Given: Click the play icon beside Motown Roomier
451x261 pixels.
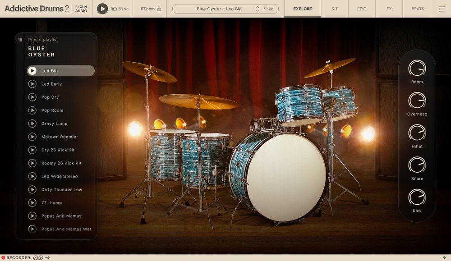Looking at the screenshot, I should [x=32, y=137].
